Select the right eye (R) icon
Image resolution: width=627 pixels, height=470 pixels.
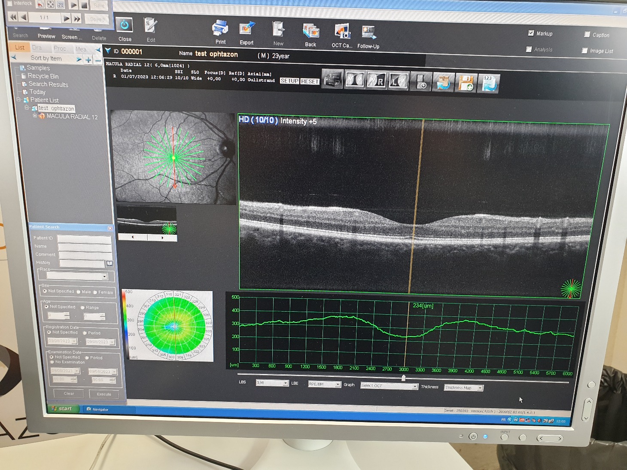click(x=377, y=80)
